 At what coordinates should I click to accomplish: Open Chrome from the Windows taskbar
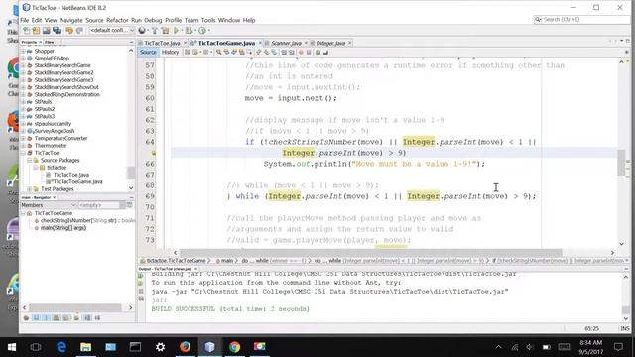click(234, 347)
